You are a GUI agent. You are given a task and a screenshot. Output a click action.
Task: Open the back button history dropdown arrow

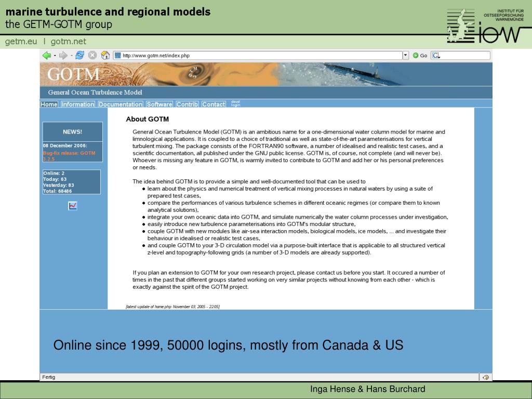[x=55, y=56]
